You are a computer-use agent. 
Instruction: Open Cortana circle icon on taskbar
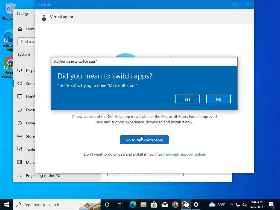(x=107, y=205)
